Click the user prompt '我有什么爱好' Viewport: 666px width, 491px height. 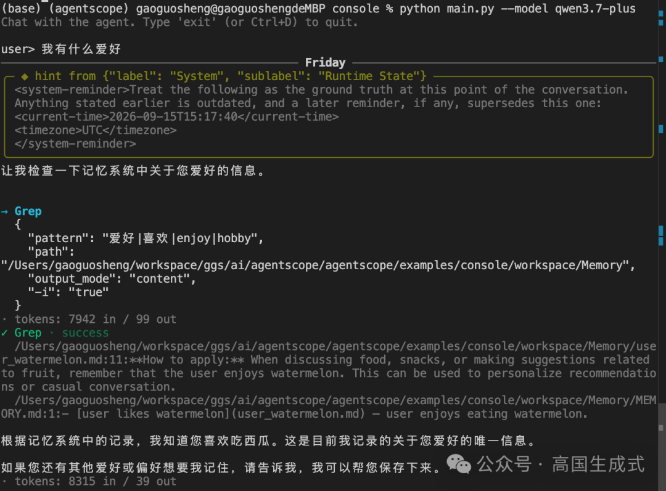point(81,49)
